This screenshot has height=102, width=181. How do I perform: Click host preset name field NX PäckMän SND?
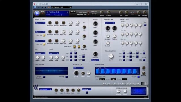59,7
